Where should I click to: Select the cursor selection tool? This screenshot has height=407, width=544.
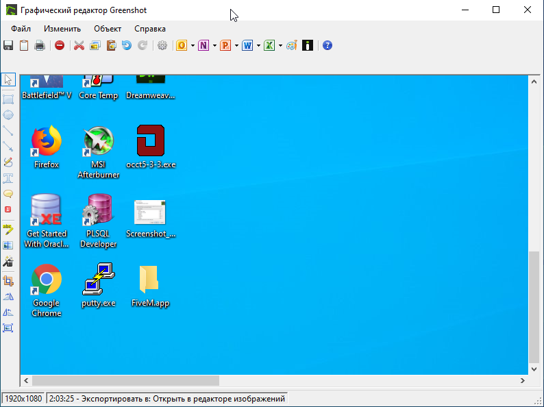point(8,79)
